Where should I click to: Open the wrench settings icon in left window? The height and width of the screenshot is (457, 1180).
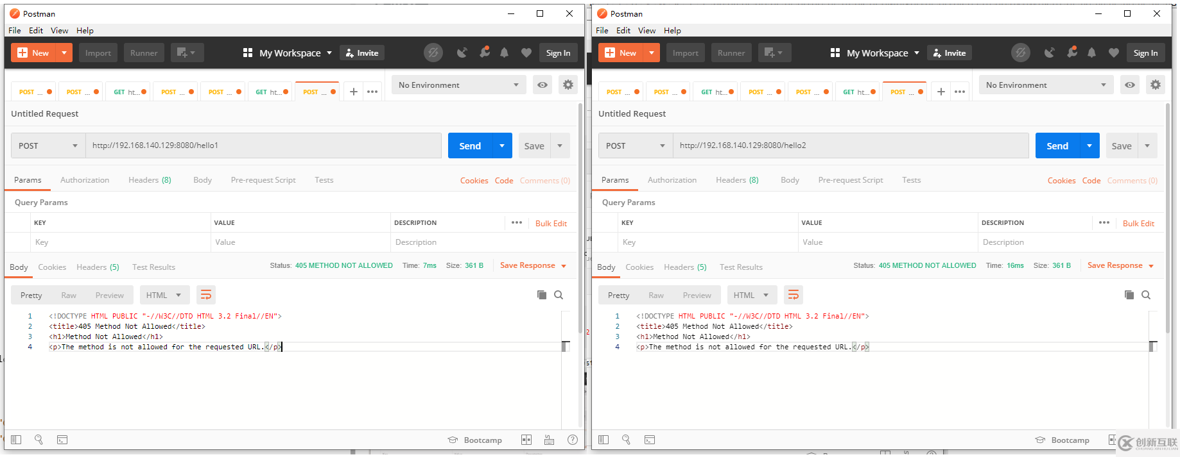[485, 52]
